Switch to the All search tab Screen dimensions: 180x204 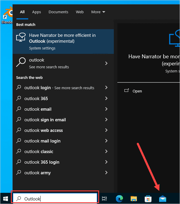22,12
